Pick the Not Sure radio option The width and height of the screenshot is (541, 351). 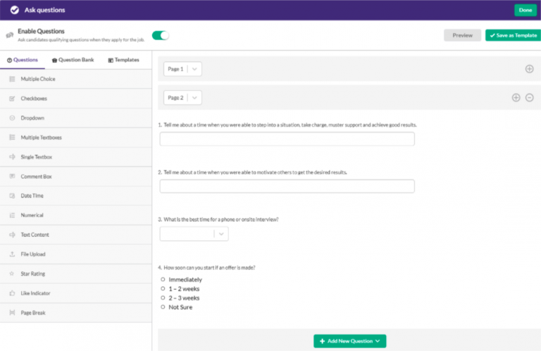(x=163, y=307)
